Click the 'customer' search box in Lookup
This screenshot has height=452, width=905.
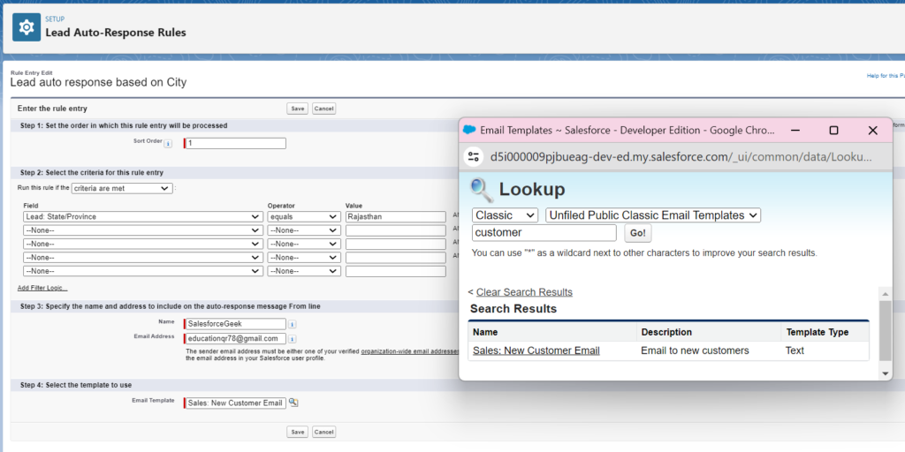544,233
